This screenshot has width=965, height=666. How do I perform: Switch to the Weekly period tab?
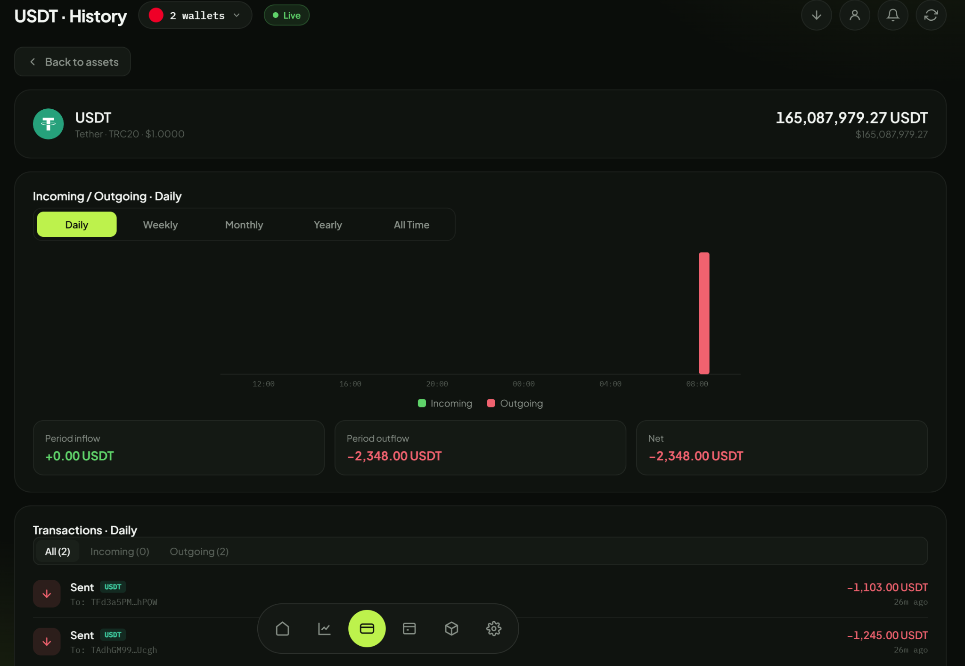point(160,225)
